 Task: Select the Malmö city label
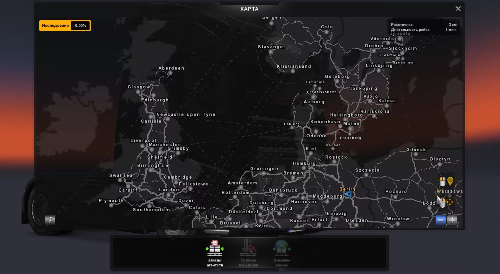351,124
